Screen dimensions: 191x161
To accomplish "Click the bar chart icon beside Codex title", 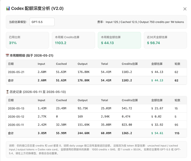I will 8,8.
